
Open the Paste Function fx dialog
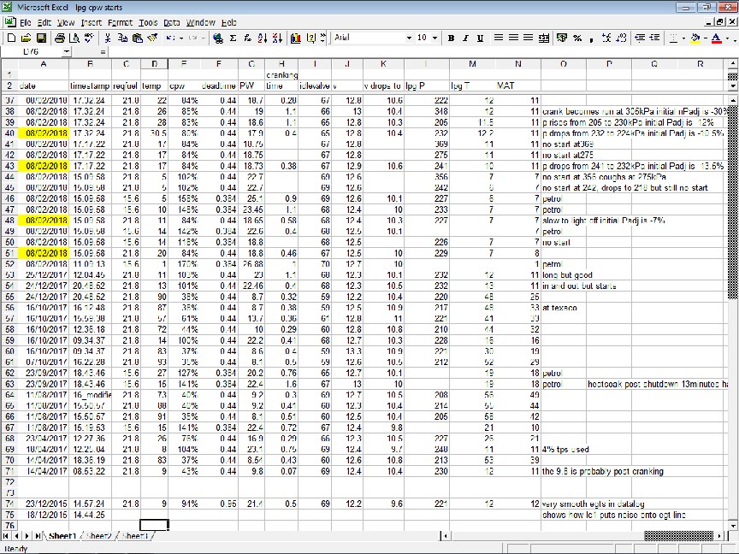click(247, 38)
